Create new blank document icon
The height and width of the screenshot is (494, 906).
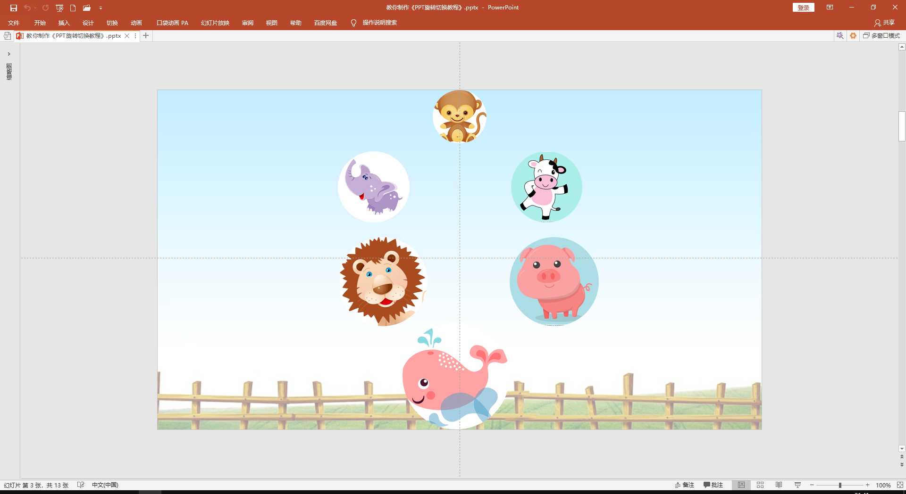coord(73,8)
